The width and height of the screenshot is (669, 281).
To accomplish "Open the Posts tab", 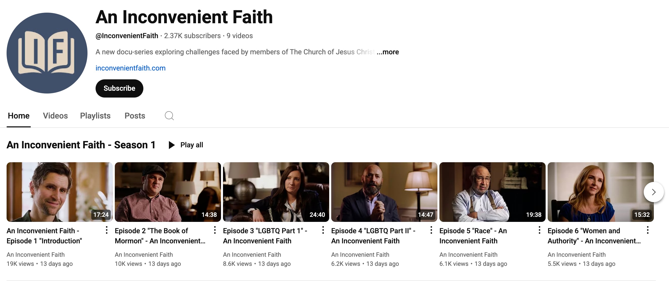I will click(135, 116).
